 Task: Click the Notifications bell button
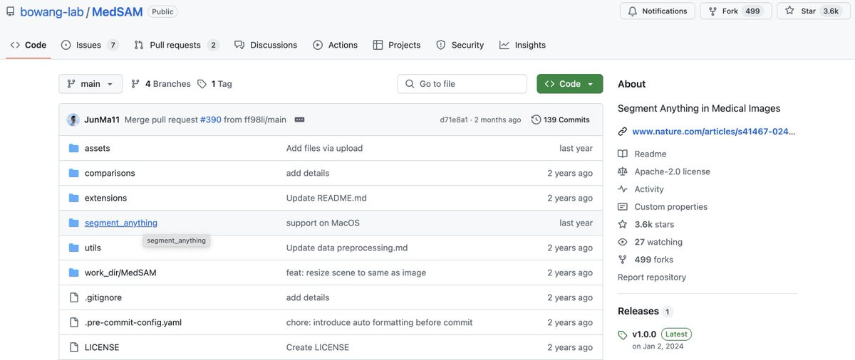658,11
